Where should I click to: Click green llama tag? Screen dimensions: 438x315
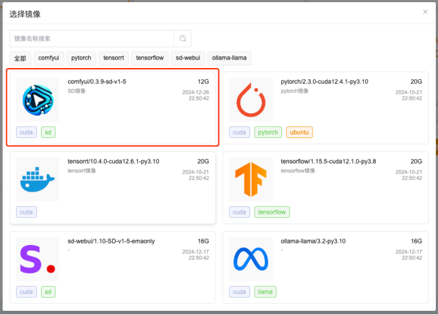(x=265, y=292)
